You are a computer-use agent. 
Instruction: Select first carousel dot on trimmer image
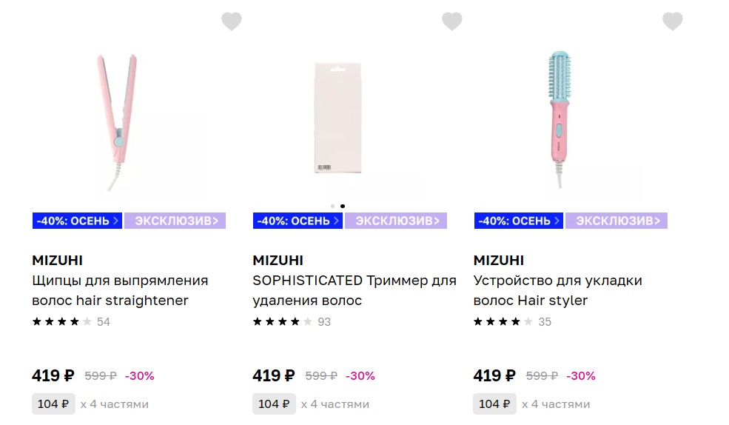tap(332, 206)
